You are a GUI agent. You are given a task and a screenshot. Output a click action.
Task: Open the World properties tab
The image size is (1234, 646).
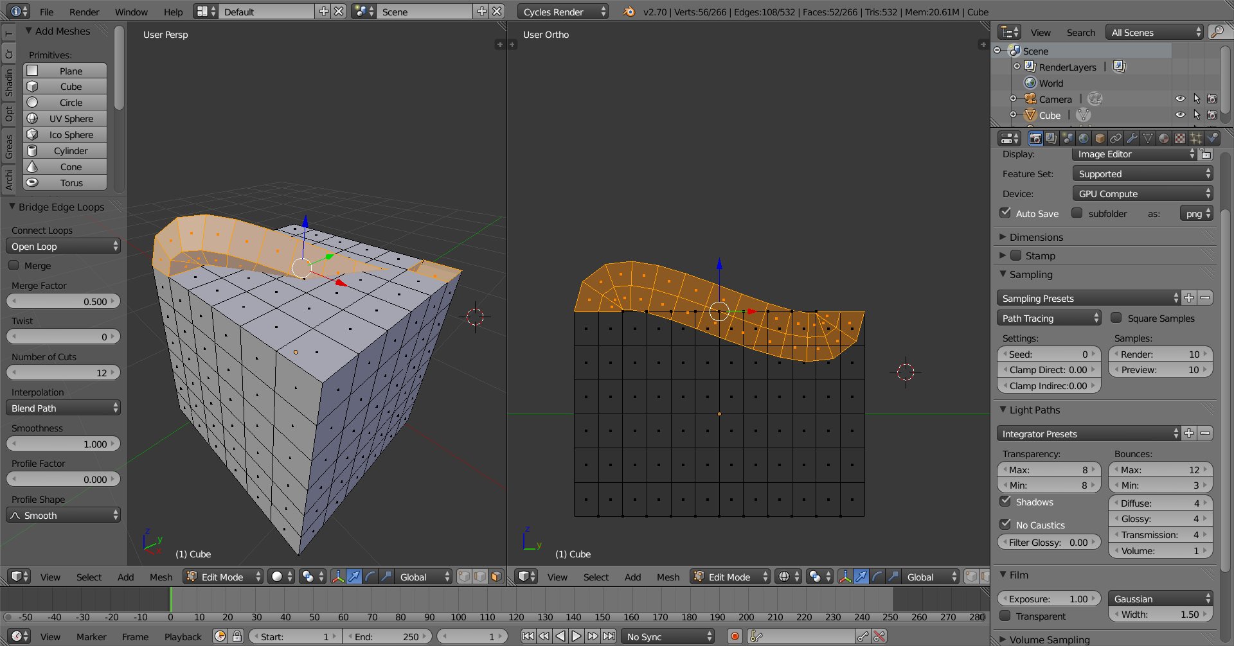pyautogui.click(x=1084, y=138)
